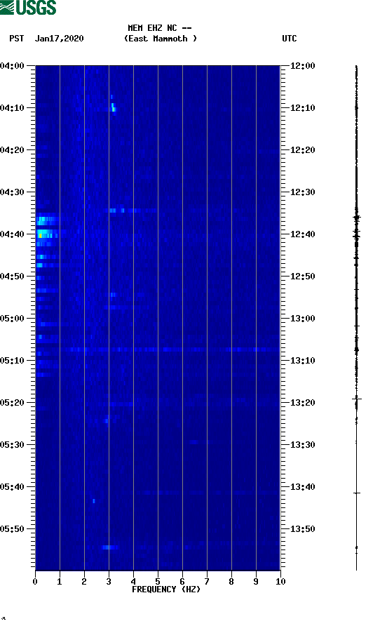Click the '05:30' PST time label
387x626 pixels.
13,445
